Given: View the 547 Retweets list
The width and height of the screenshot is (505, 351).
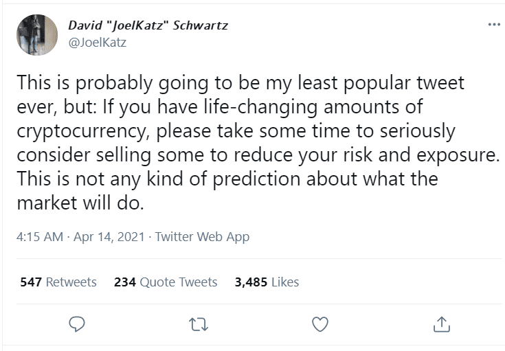Looking at the screenshot, I should point(58,282).
